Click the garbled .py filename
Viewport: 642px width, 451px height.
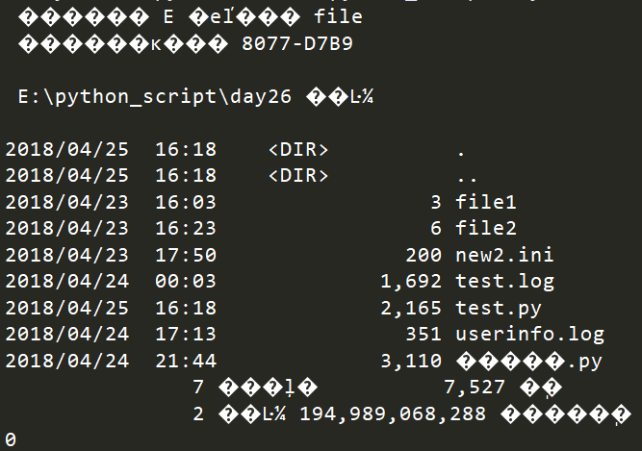pos(529,361)
